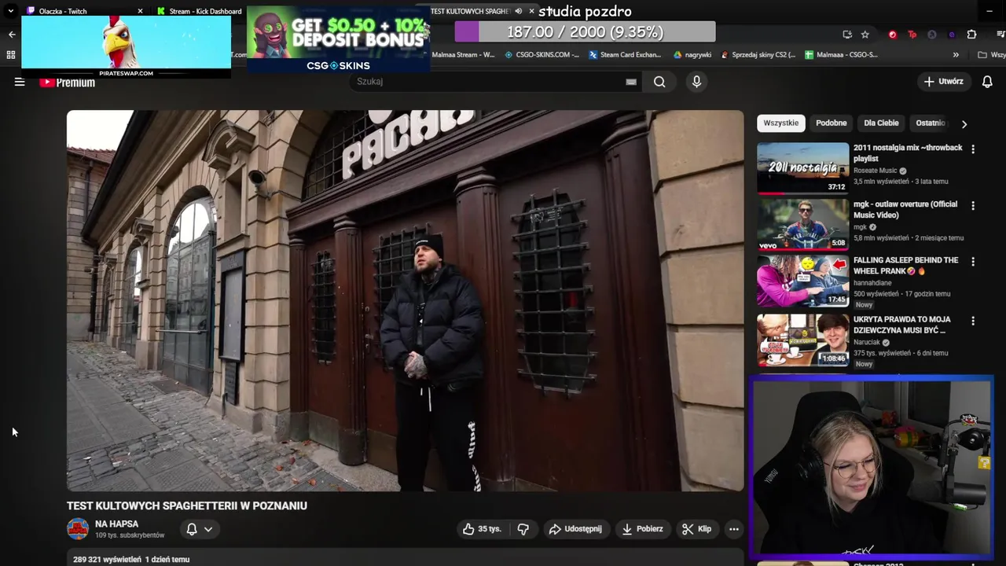Click the Tp extension icon
The image size is (1006, 566).
point(912,35)
